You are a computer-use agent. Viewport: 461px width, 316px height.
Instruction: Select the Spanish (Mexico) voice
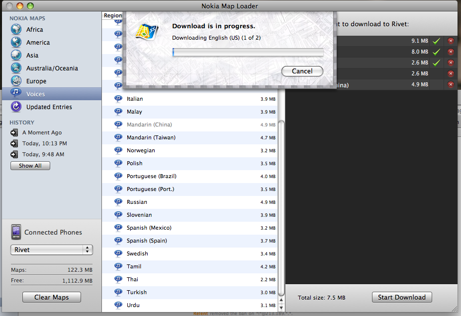pos(189,228)
